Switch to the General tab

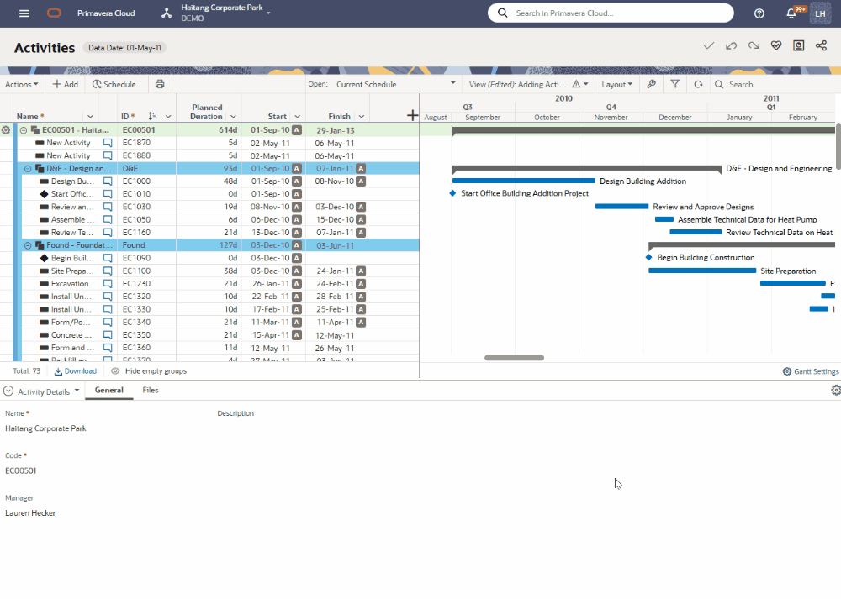108,390
